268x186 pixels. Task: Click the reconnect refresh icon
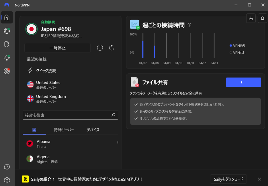tap(111, 48)
